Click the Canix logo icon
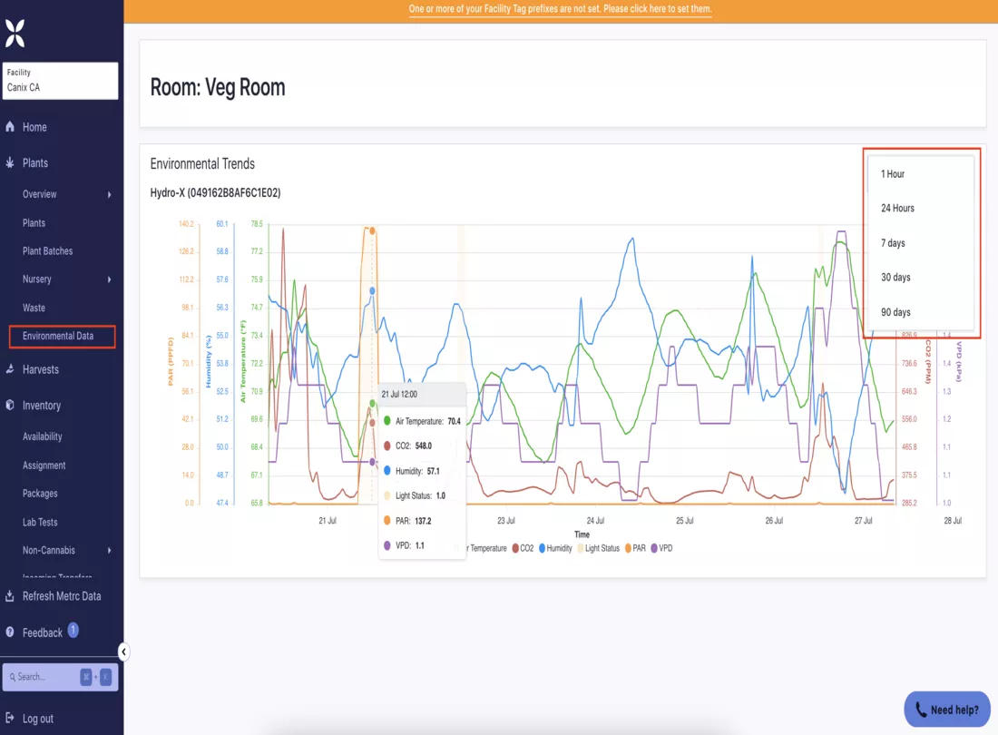This screenshot has height=735, width=998. click(x=15, y=33)
